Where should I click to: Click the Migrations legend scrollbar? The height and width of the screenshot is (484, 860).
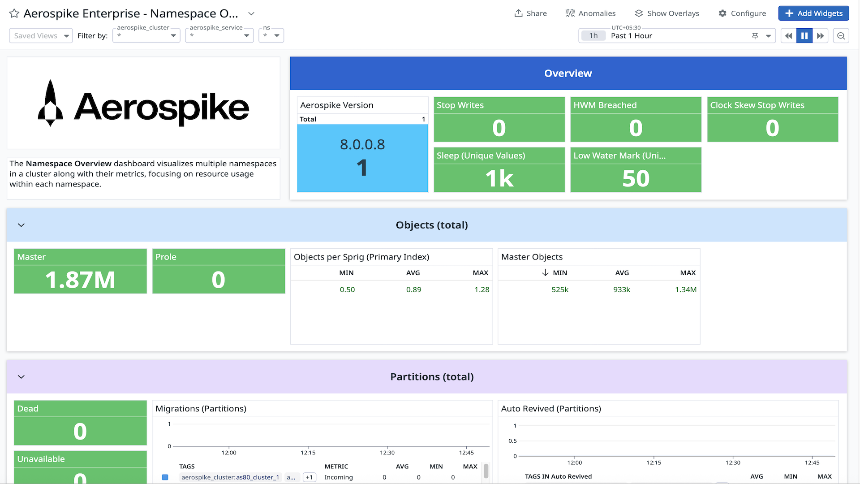point(486,471)
